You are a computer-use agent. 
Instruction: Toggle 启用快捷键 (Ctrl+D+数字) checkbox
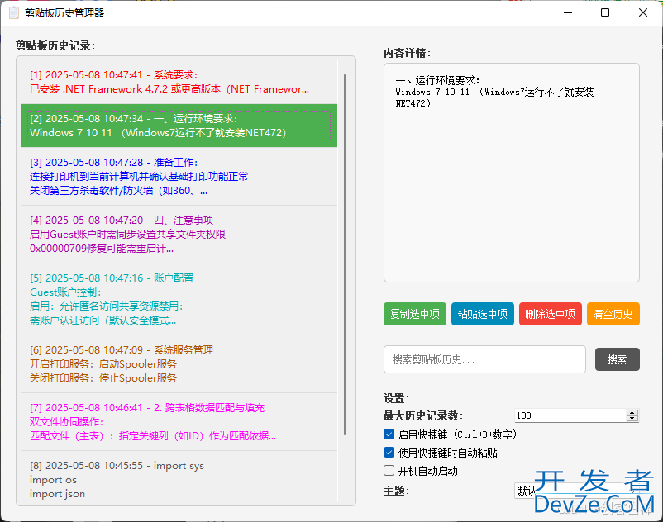coord(389,434)
